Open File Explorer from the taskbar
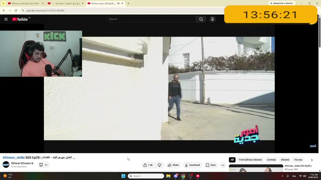The height and width of the screenshot is (180, 321). [168, 176]
